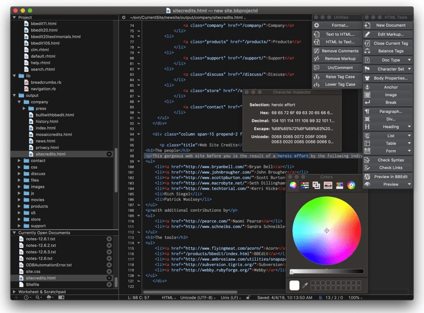Click Raise Tag Case button
Screen dimensions: 424x313
[337, 77]
